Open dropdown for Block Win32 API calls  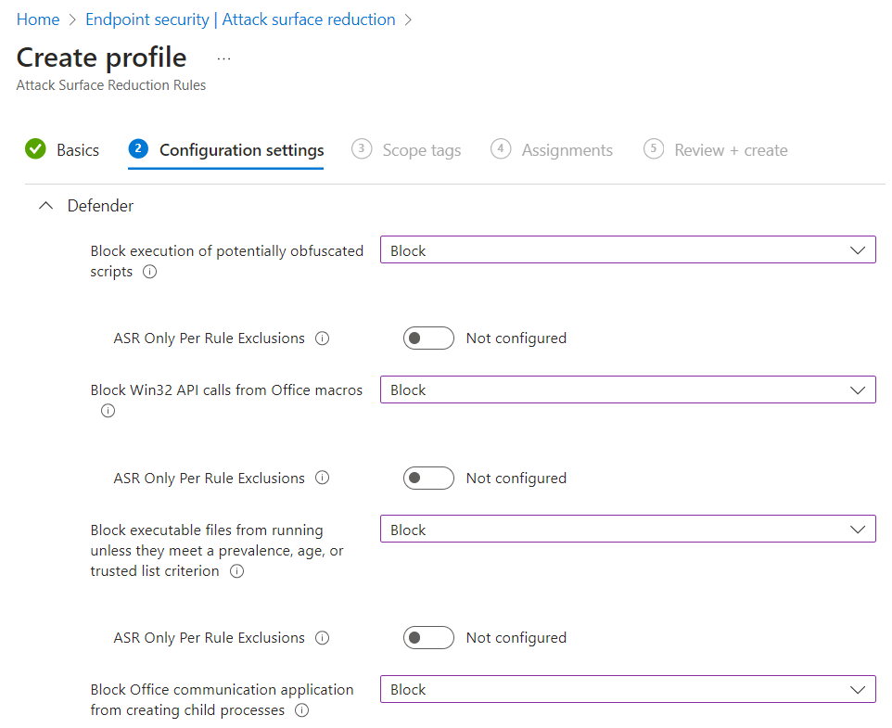[x=628, y=390]
